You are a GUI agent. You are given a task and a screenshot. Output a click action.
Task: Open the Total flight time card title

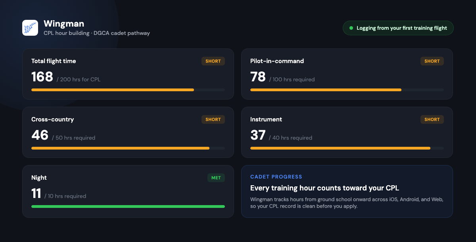tap(54, 61)
